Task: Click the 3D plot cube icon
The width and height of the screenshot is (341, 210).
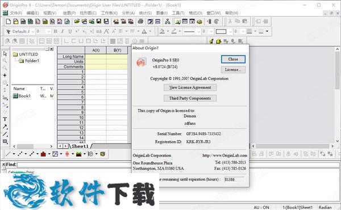Action: pos(102,154)
